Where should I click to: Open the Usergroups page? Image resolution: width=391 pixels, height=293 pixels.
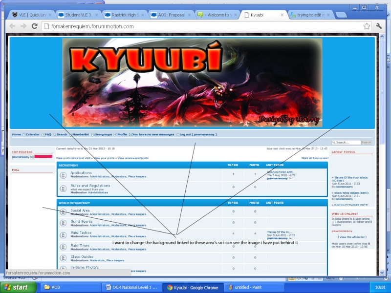point(102,135)
